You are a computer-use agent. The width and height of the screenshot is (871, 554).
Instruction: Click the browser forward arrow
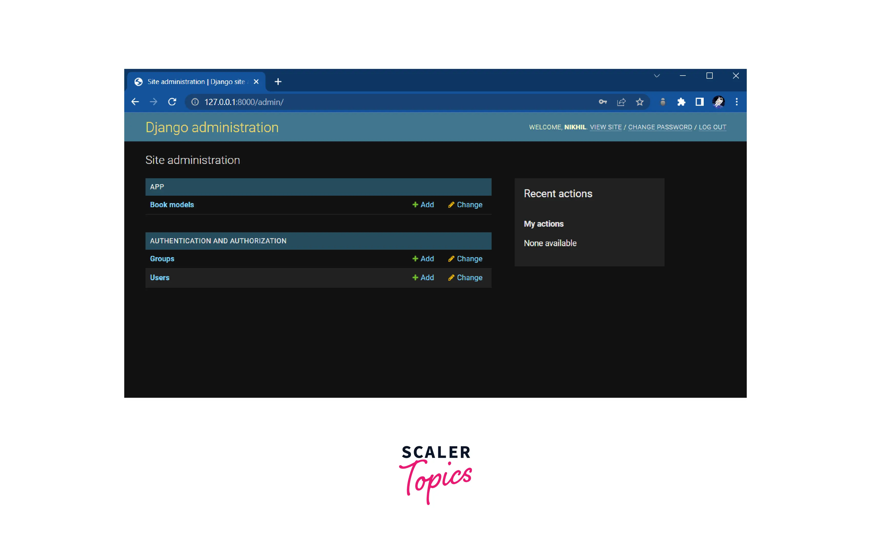(153, 102)
